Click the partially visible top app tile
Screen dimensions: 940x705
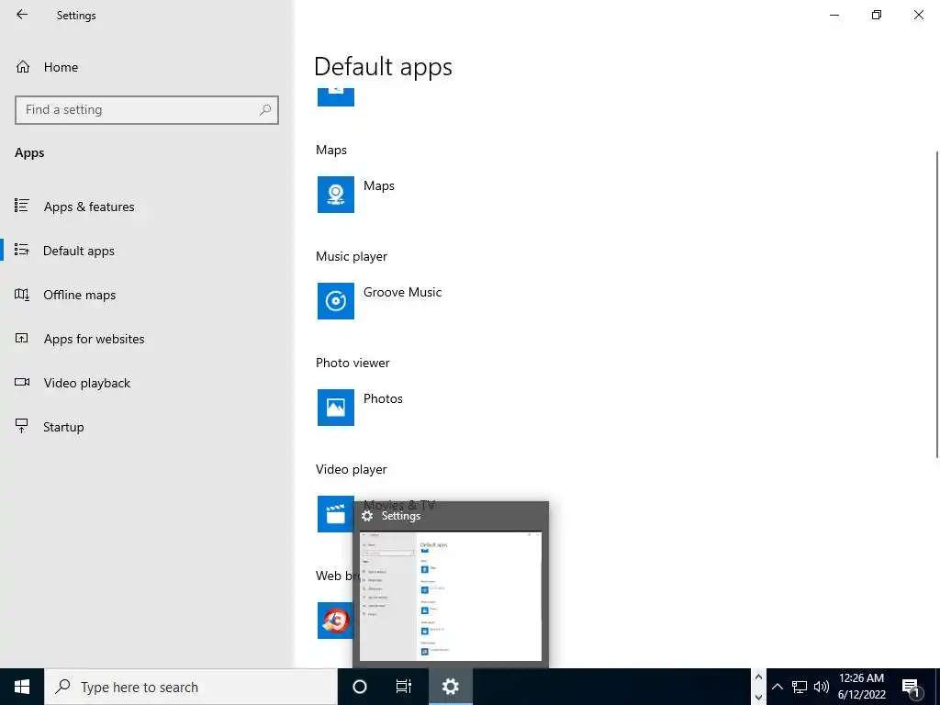coord(336,97)
